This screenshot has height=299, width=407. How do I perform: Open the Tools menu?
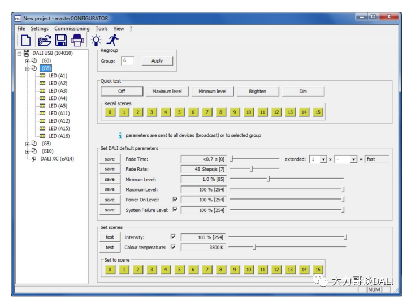101,28
